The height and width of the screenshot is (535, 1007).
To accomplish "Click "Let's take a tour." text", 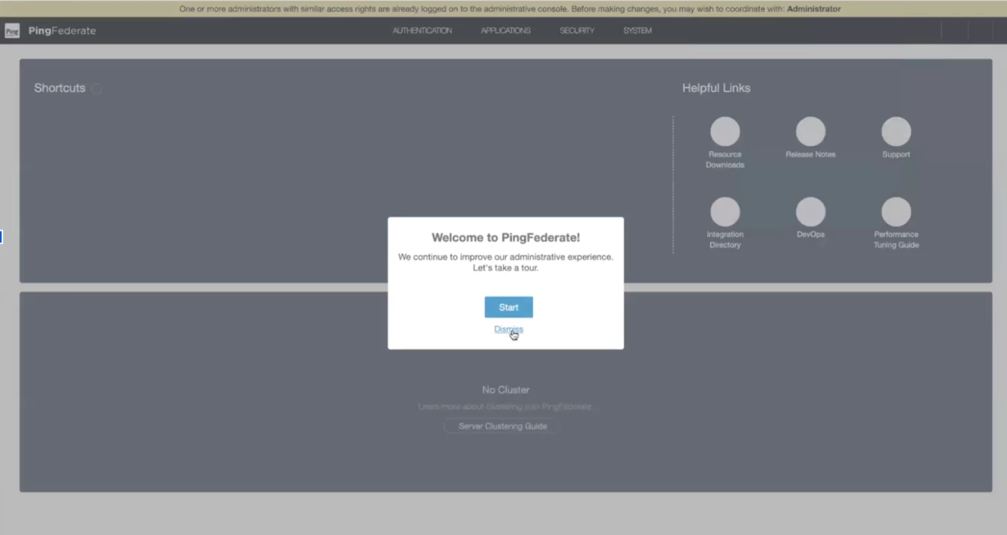I will [505, 267].
